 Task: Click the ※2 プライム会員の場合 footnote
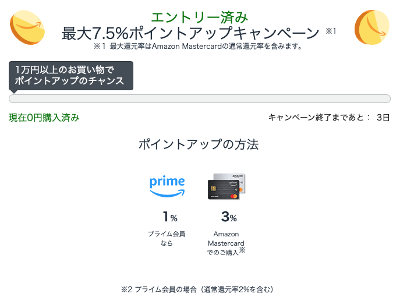click(x=197, y=289)
